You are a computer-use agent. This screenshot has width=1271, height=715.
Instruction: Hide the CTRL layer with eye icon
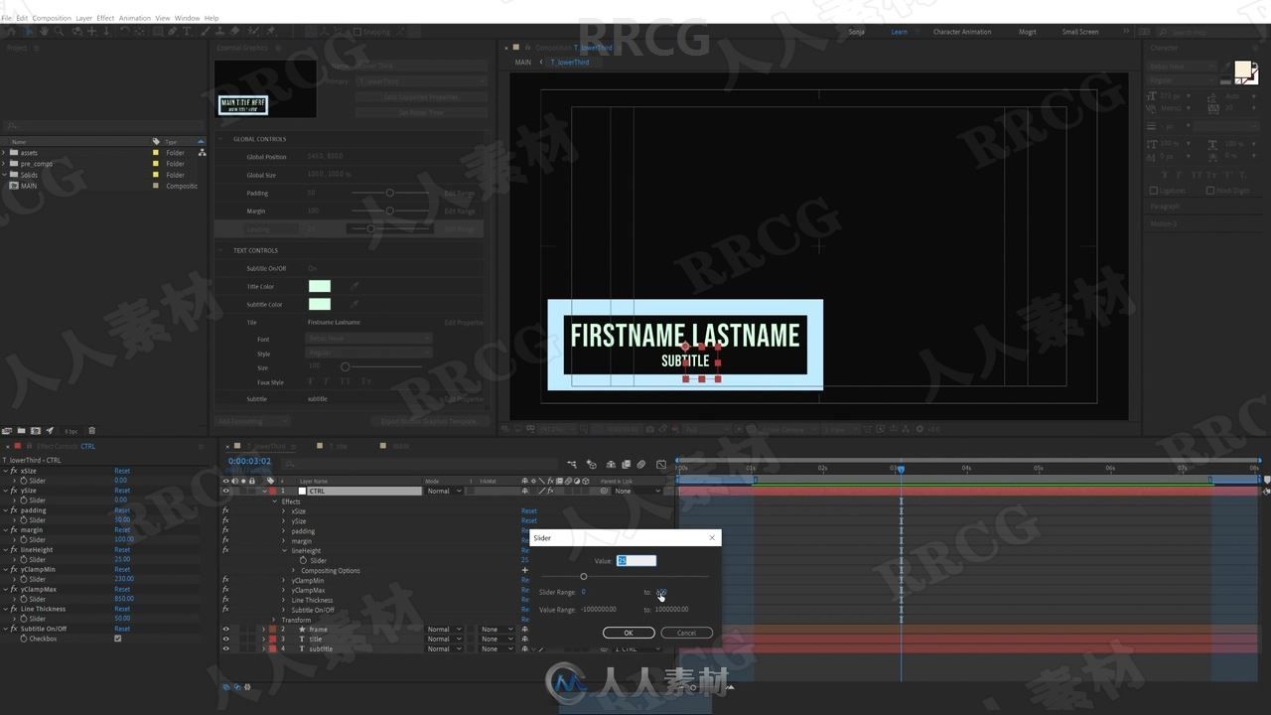(x=225, y=491)
